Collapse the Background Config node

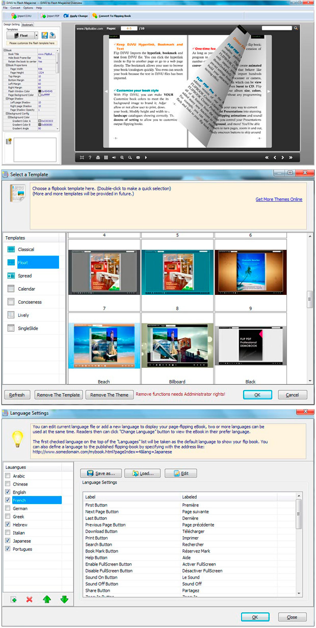[7, 113]
